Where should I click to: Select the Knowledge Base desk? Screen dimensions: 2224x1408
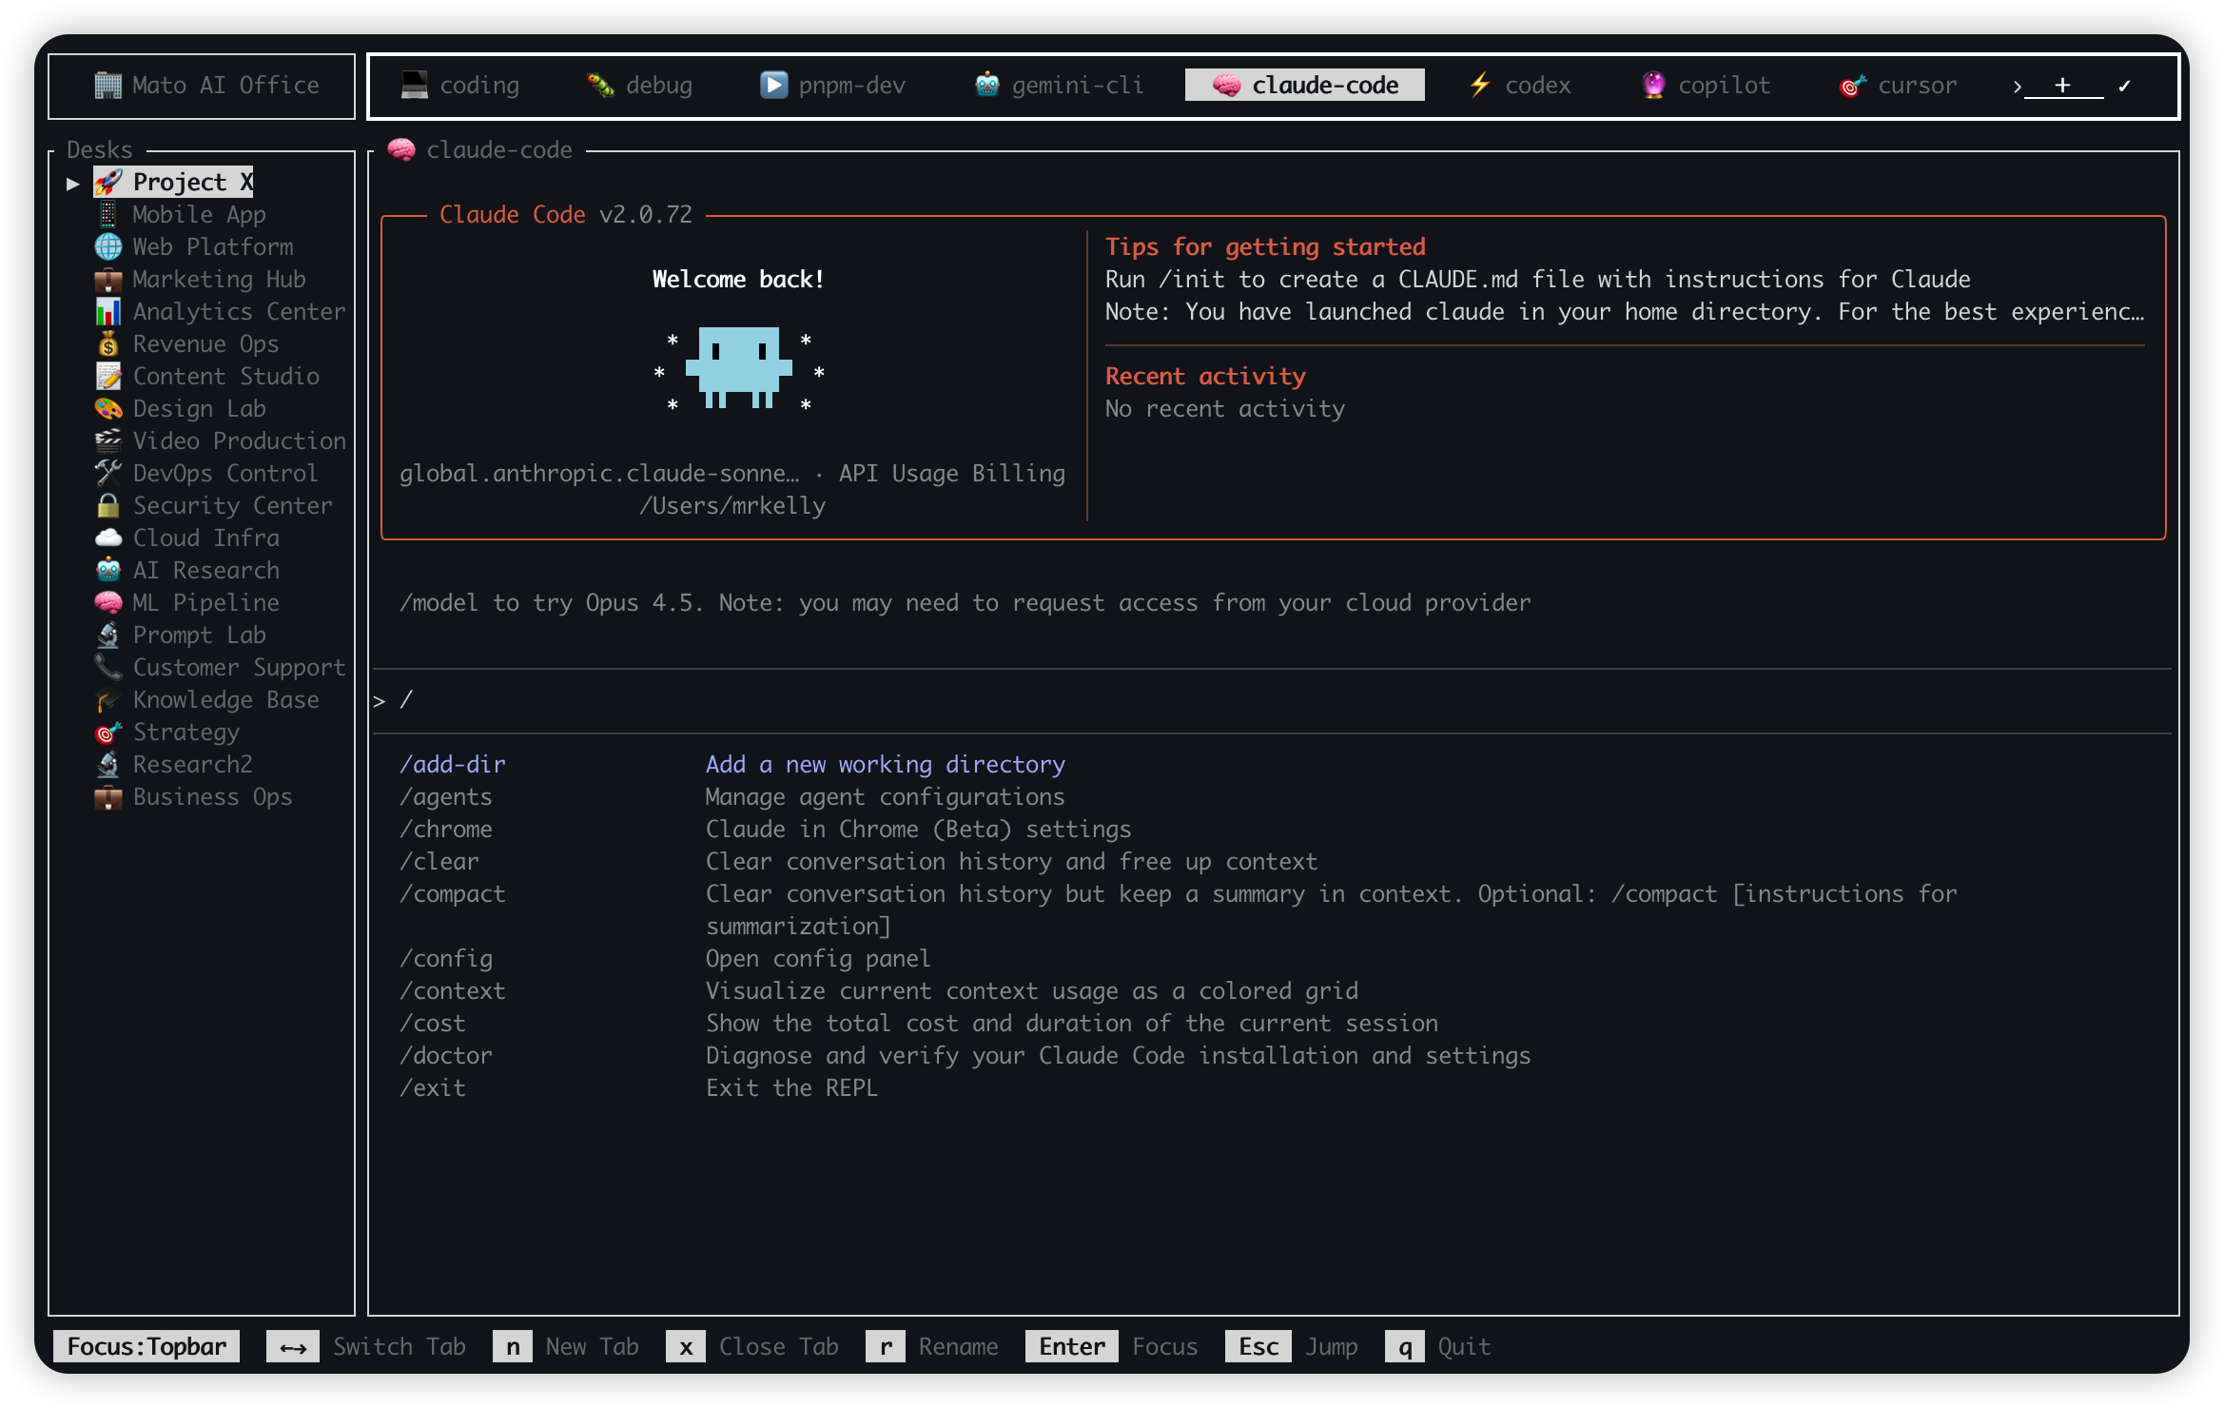pyautogui.click(x=226, y=699)
